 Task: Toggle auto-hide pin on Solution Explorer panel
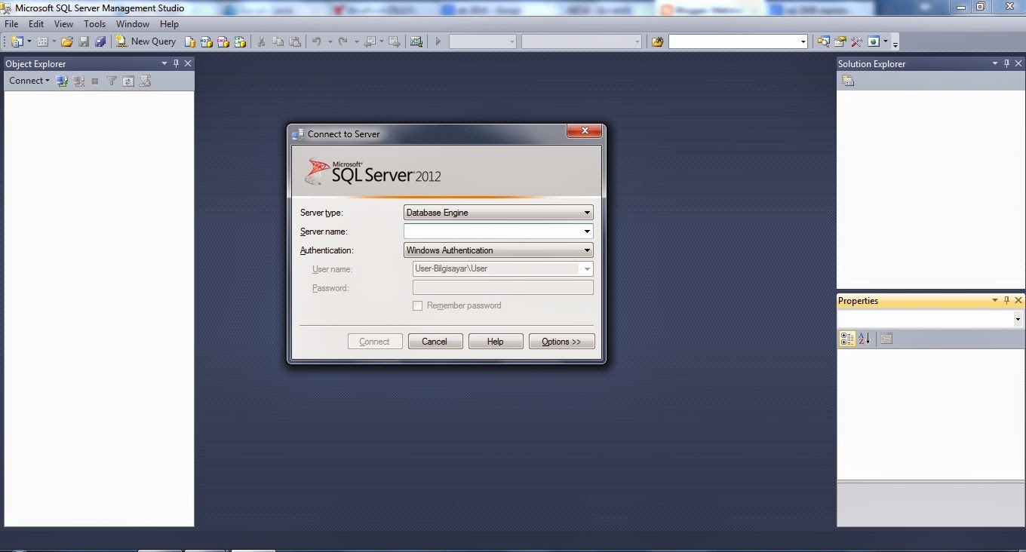(1006, 63)
